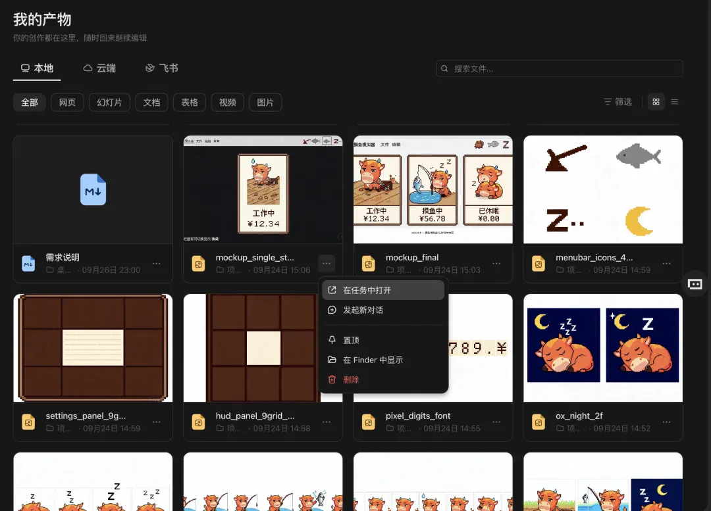Choose 在任务中打开 from context menu
The width and height of the screenshot is (711, 511).
[383, 290]
